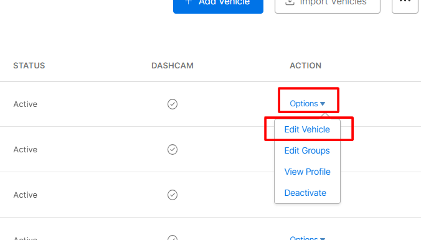Choose Edit Groups in dropdown menu
This screenshot has height=240, width=421.
307,150
